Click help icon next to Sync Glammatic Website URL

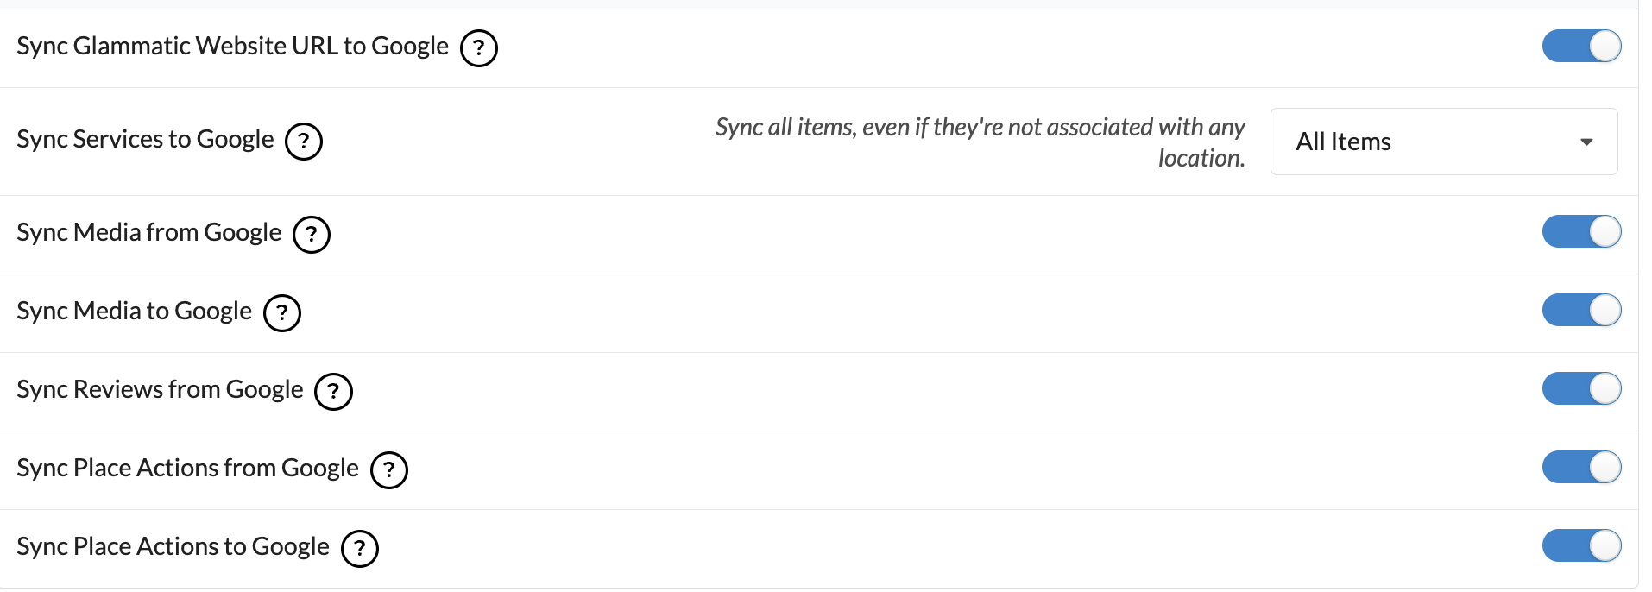[479, 48]
